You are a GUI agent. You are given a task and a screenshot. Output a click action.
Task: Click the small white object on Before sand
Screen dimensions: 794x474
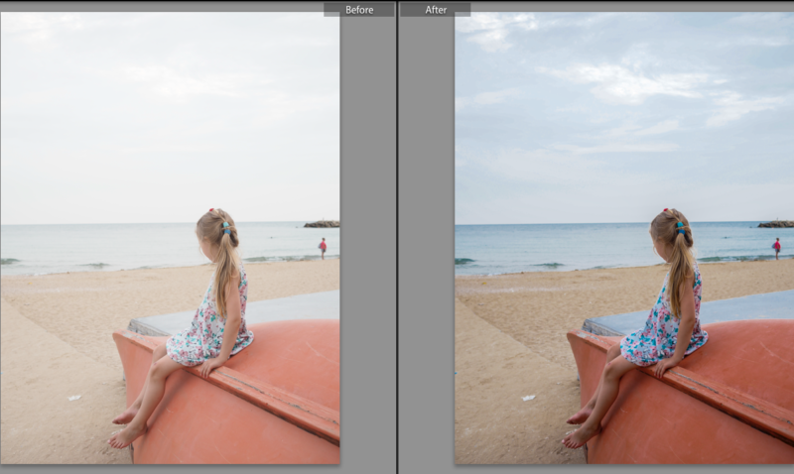[72, 398]
